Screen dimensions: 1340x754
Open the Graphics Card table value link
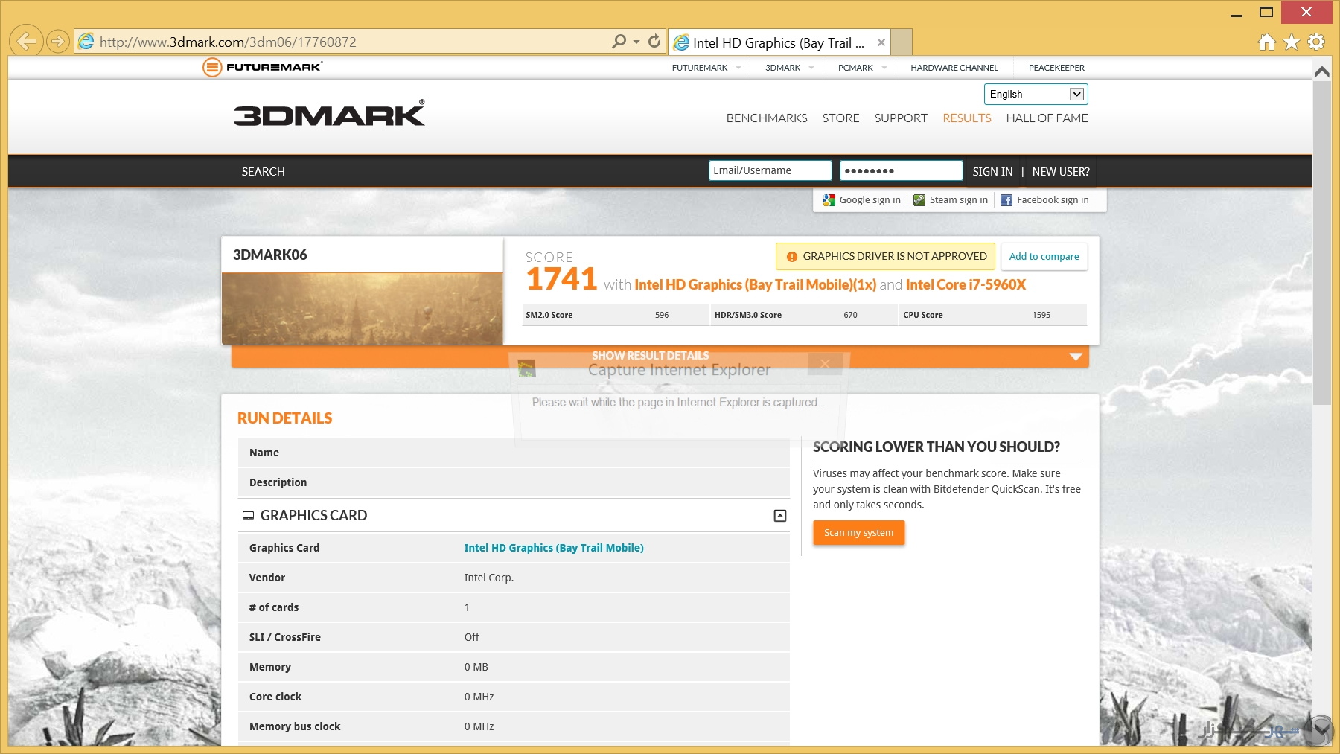click(554, 548)
